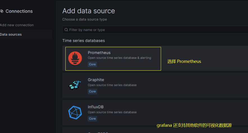Screen dimensions: 248x133
Task: Click the Core badge under InfluxDB
Action: pyautogui.click(x=92, y=119)
